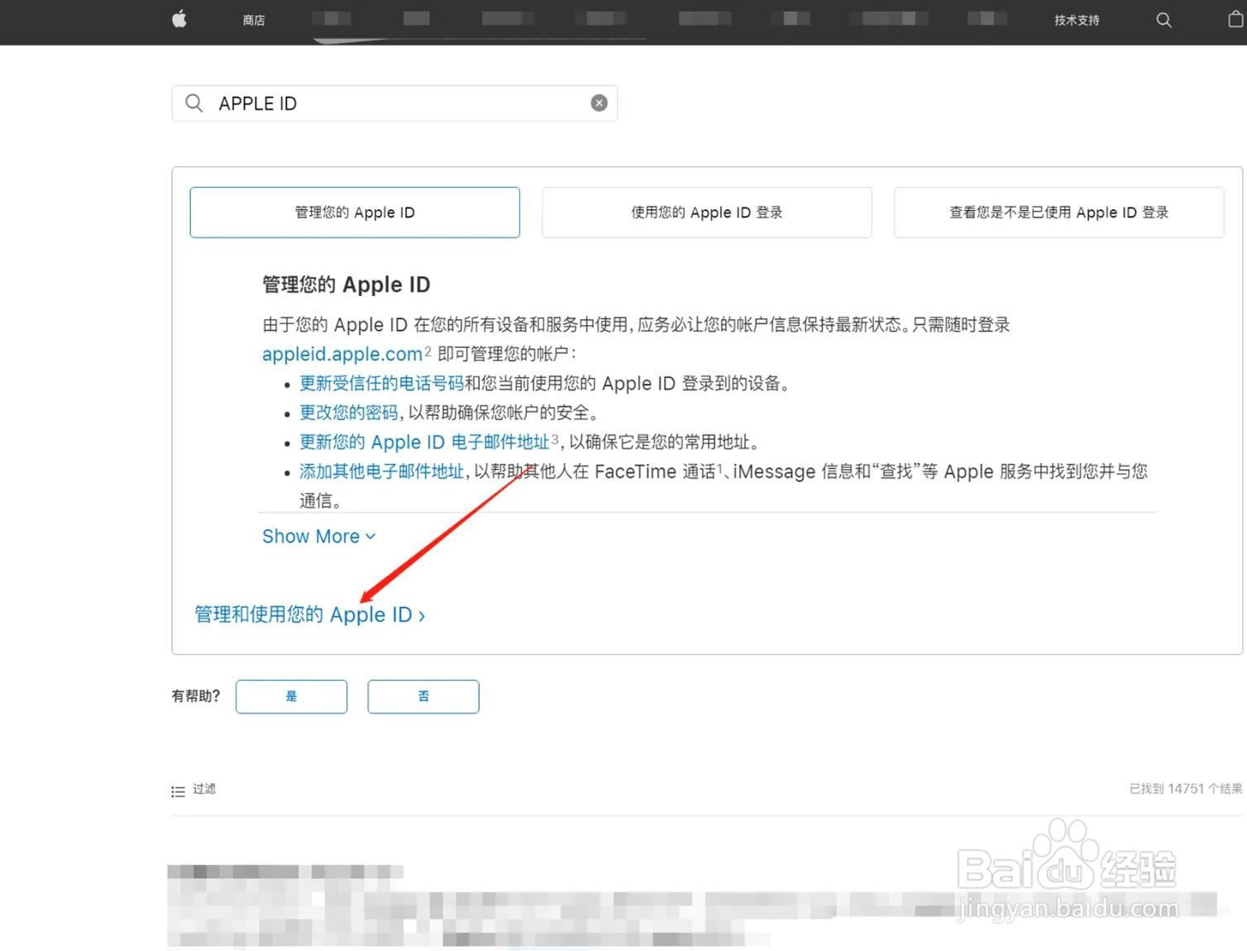This screenshot has width=1247, height=951.
Task: Answer 否 to the helpful question
Action: [x=423, y=696]
